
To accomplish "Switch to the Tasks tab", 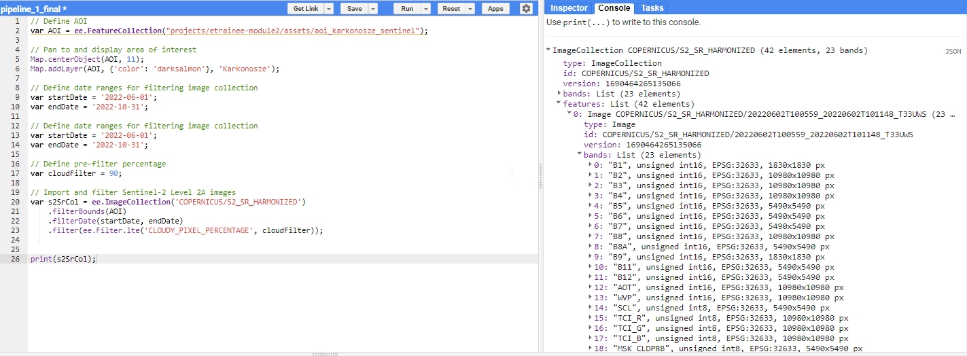I will [x=652, y=8].
